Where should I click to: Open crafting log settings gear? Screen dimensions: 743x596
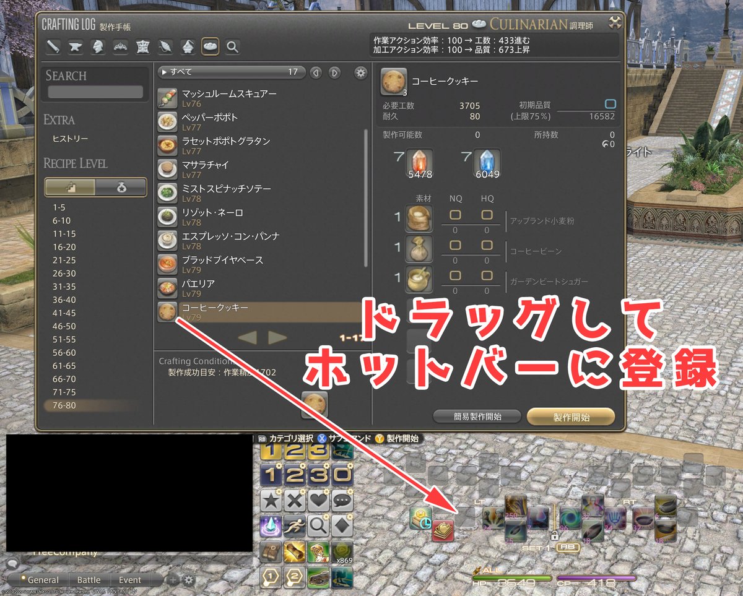pyautogui.click(x=360, y=72)
